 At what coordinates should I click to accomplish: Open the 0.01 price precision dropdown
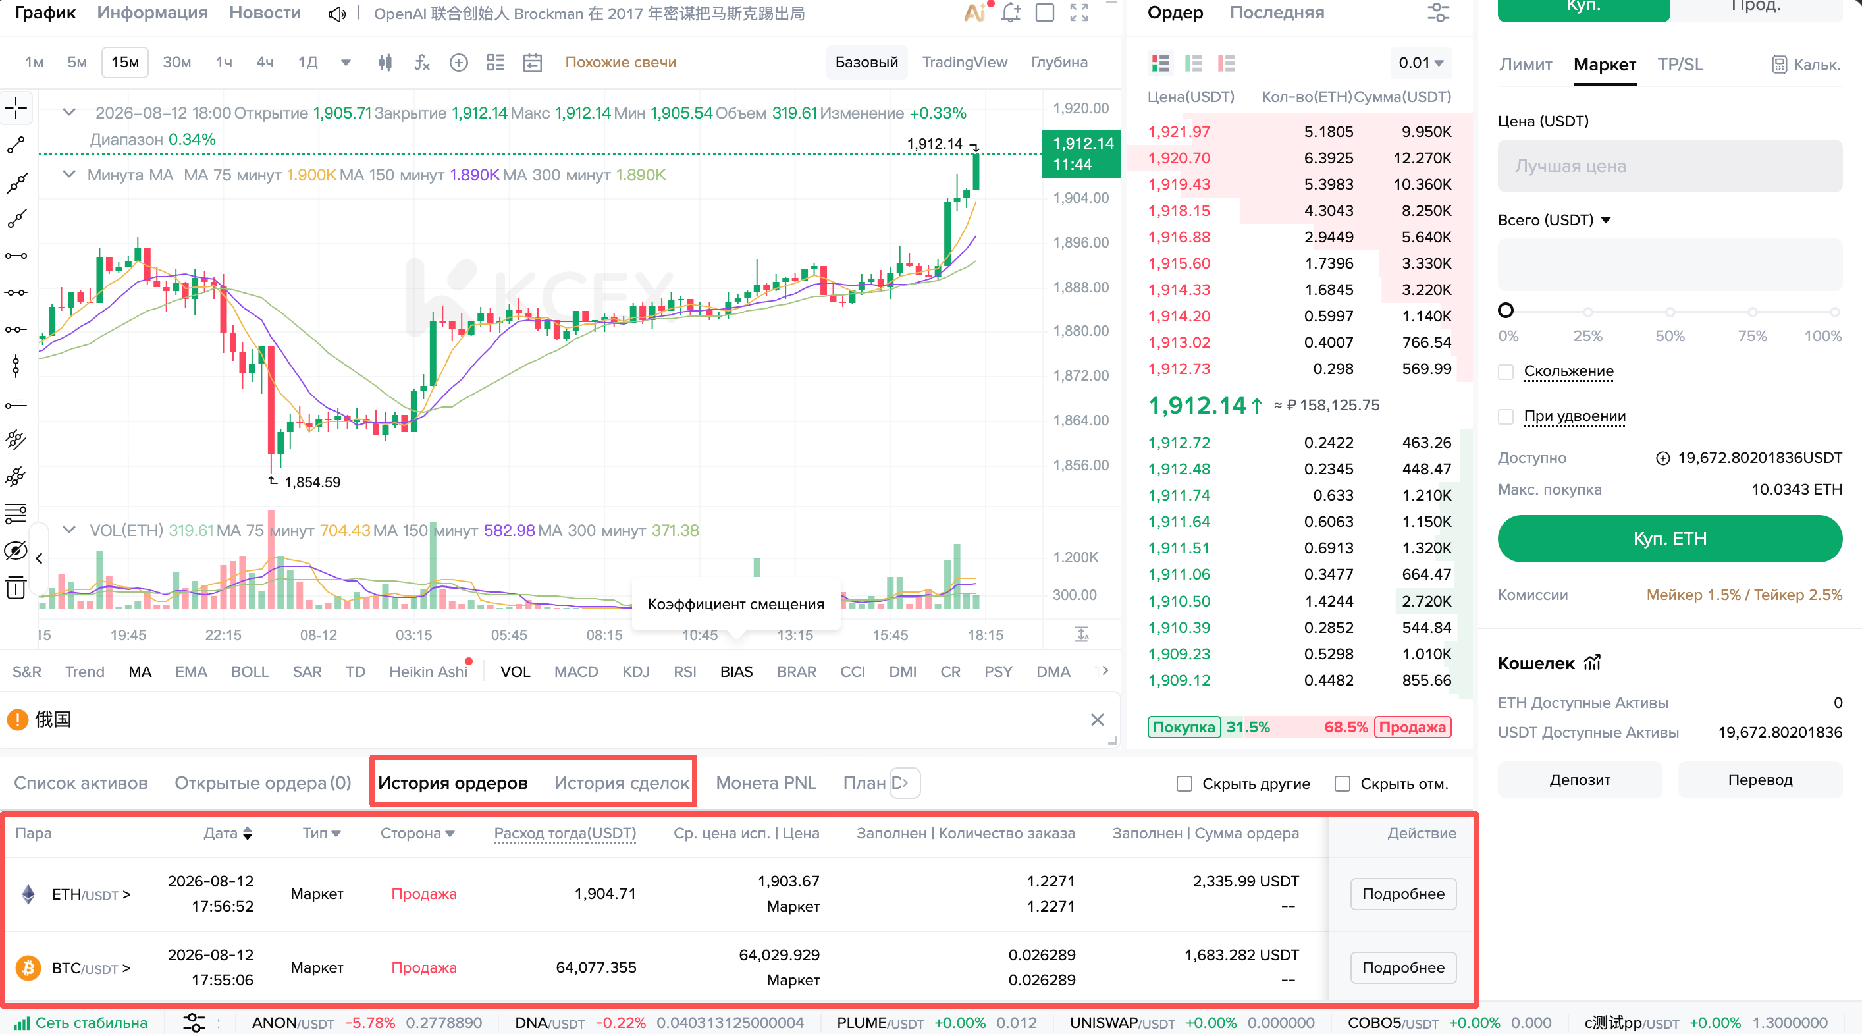click(x=1420, y=63)
